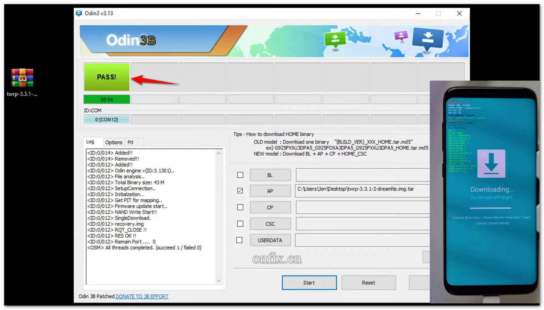Click the 0:[COM12] port box
The height and width of the screenshot is (310, 544).
(107, 120)
